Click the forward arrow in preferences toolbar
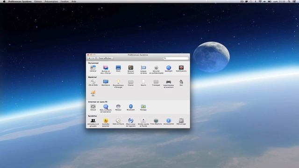Image resolution: width=299 pixels, height=168 pixels. coord(93,58)
